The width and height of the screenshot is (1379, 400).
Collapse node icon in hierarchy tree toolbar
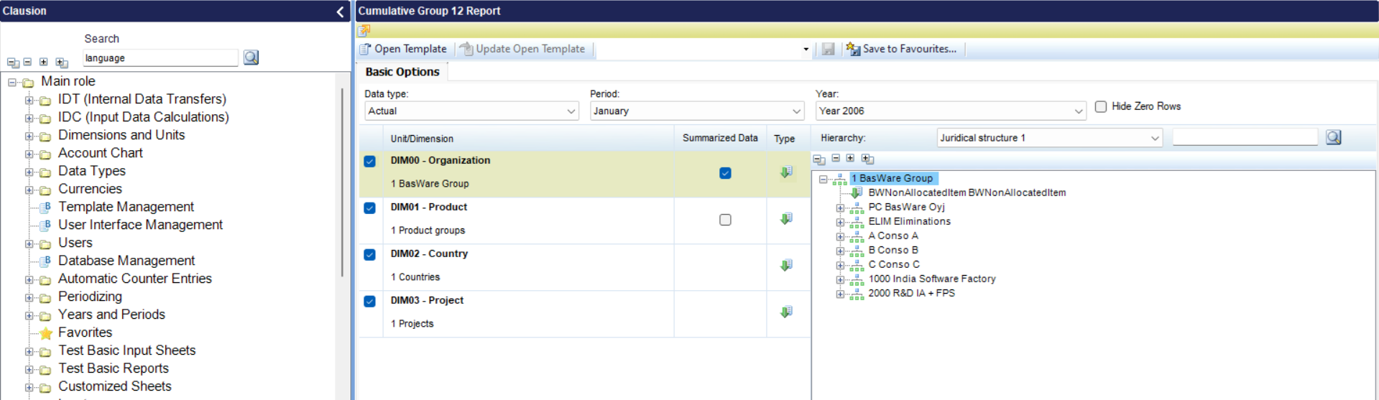click(x=836, y=158)
